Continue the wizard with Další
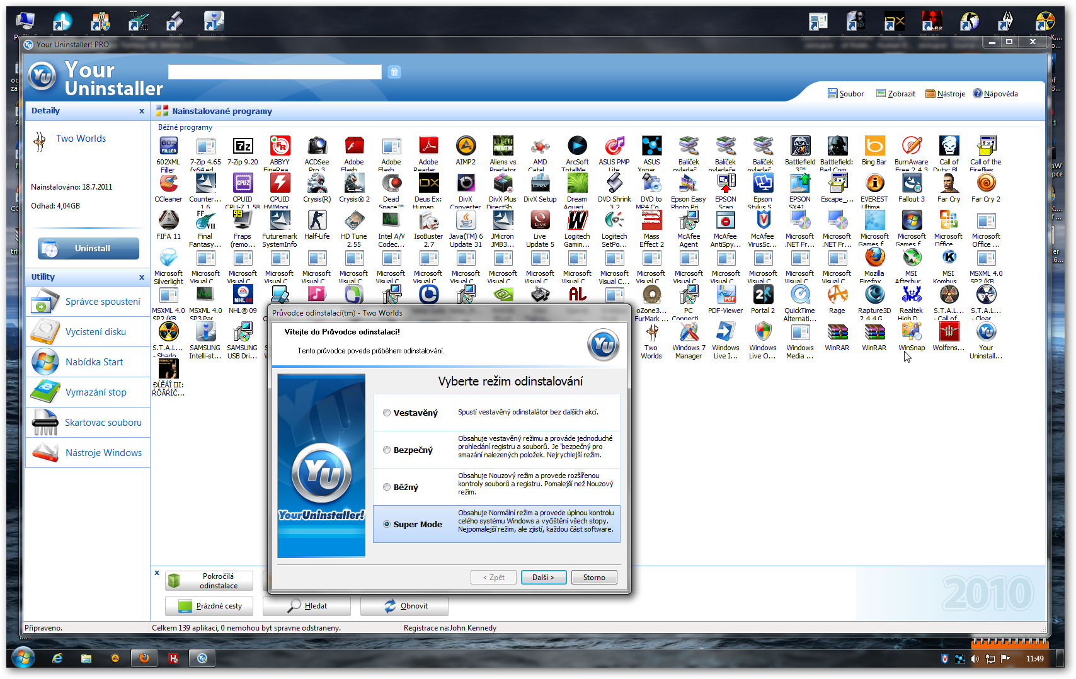 pos(544,578)
